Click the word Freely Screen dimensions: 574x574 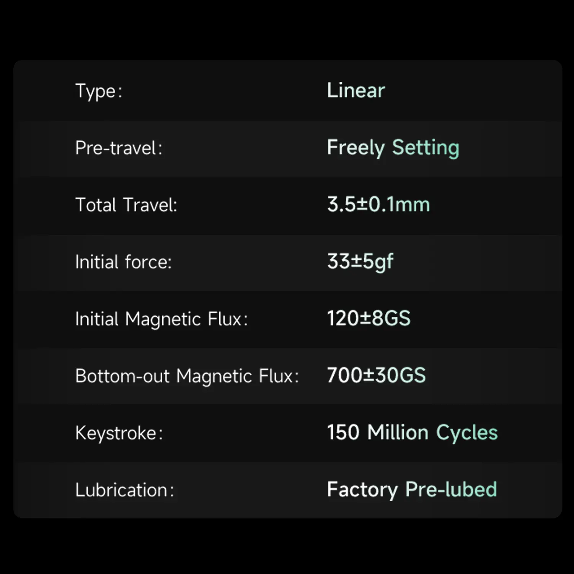(x=356, y=148)
